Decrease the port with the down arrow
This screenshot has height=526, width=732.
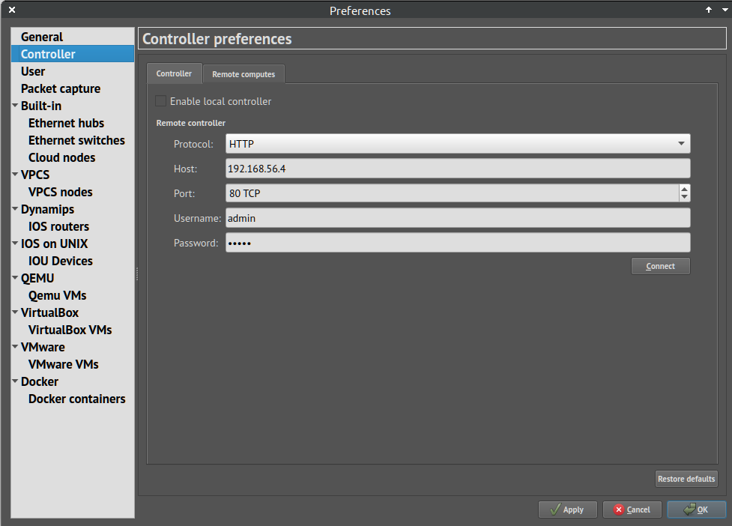684,197
